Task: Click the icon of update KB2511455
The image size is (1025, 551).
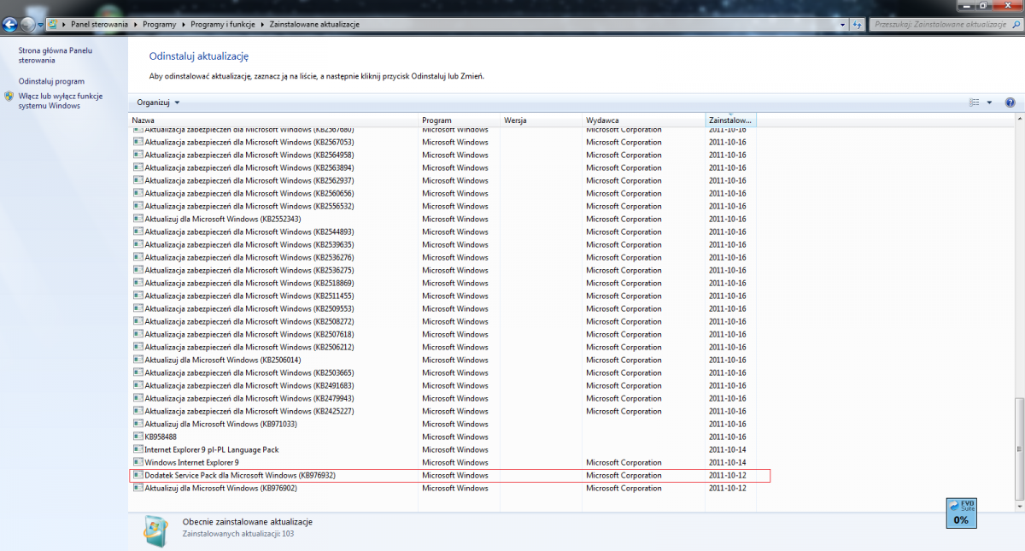Action: 138,296
